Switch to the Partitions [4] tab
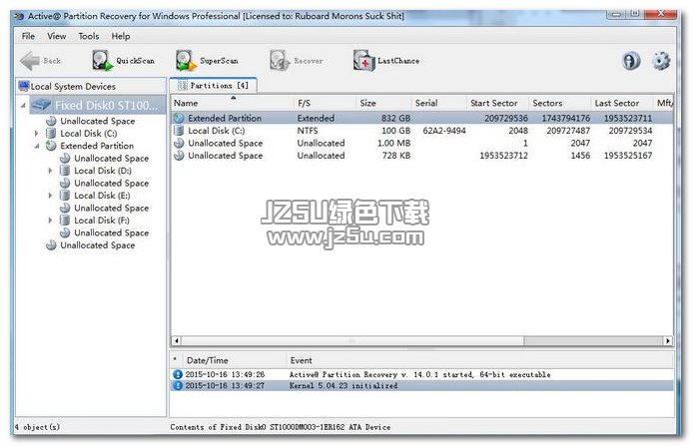Viewport: 692px width, 446px height. coord(214,86)
